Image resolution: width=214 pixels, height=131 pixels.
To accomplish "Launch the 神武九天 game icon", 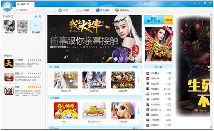I will 9,26.
